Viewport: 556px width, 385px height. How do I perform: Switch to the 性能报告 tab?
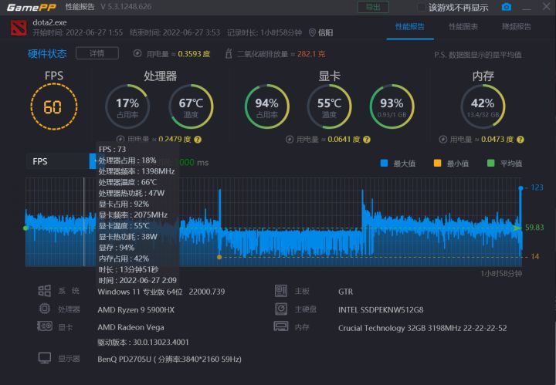[410, 26]
